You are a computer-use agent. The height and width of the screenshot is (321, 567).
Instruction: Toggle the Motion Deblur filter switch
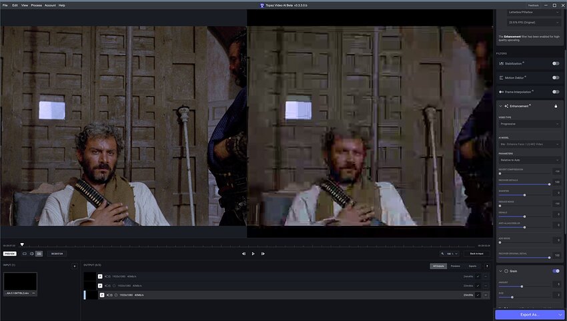pos(556,78)
